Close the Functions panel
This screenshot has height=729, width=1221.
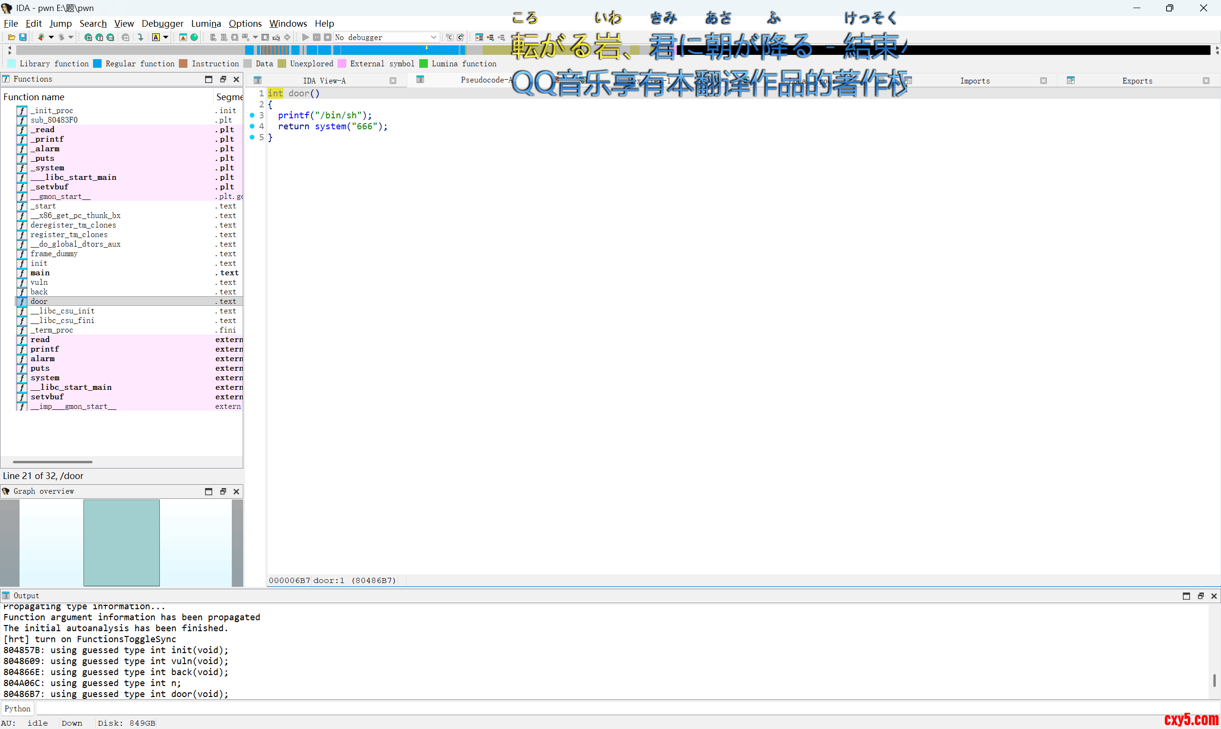236,79
